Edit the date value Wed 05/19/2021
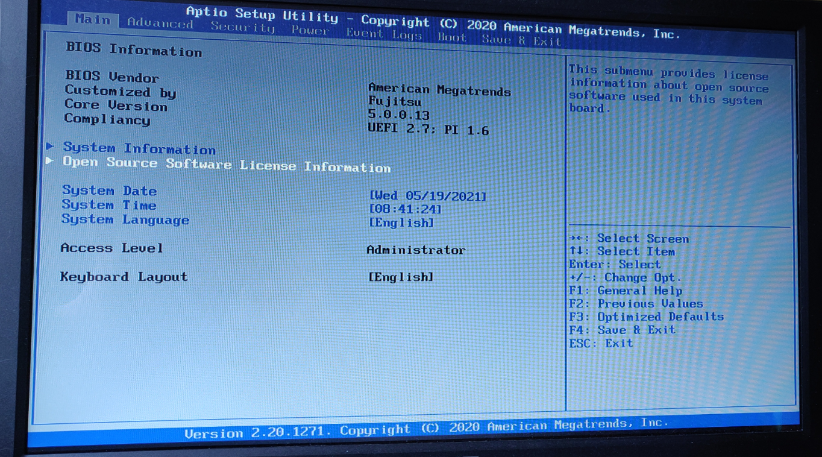The height and width of the screenshot is (457, 822). point(428,196)
